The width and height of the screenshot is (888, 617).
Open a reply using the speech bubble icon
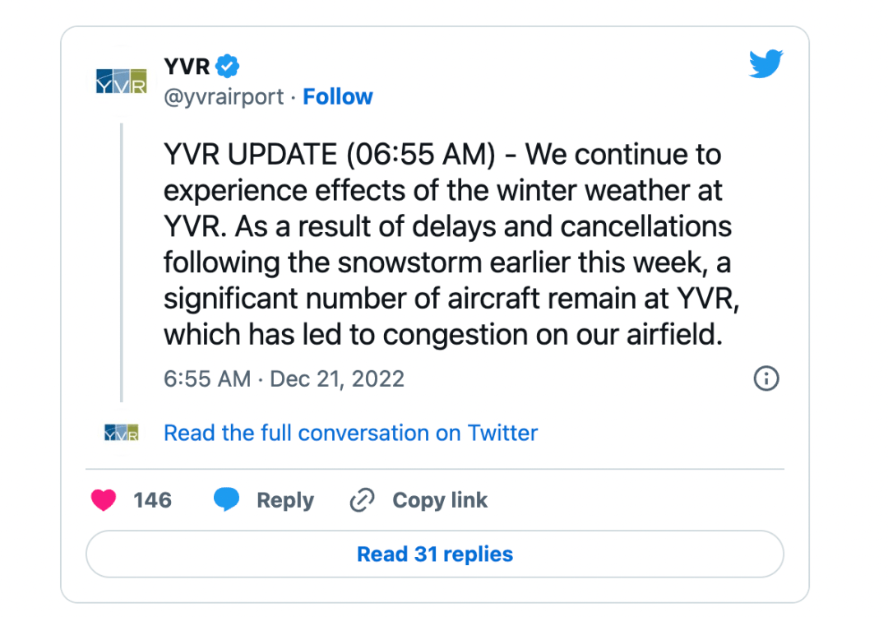pyautogui.click(x=228, y=499)
